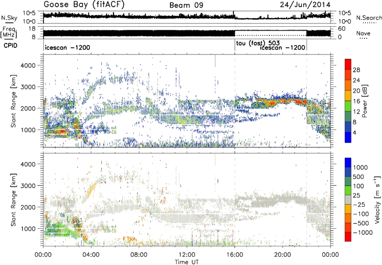Click the '08:00' time tick label
Screen dimensions: 382x265
click(x=138, y=255)
